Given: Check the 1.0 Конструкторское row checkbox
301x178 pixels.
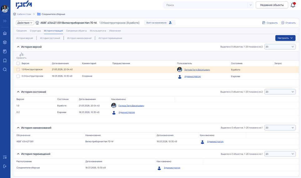Looking at the screenshot, I should pyautogui.click(x=18, y=70).
